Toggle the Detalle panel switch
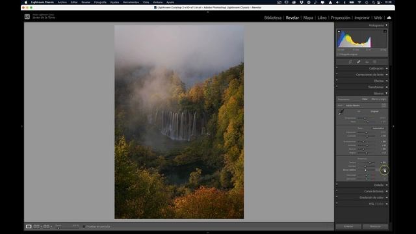Viewport: 416px width, 234px height. point(337,185)
